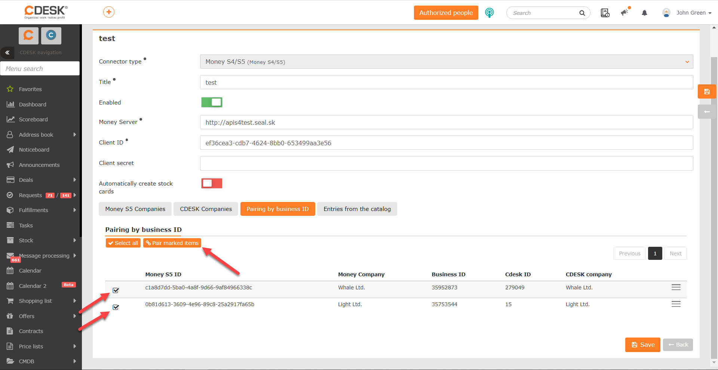Expand the CMDB submenu
Image resolution: width=718 pixels, height=370 pixels.
[75, 361]
